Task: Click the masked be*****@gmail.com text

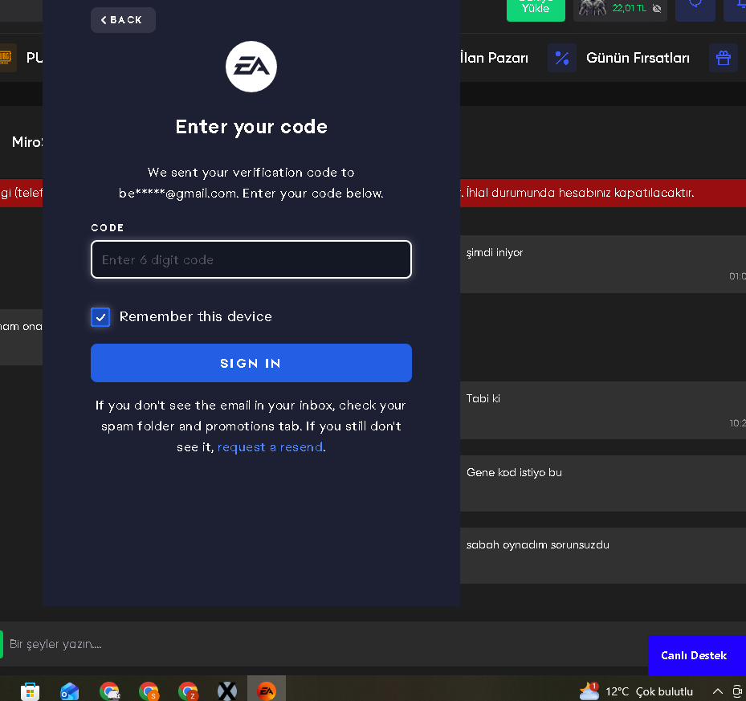Action: [x=178, y=194]
